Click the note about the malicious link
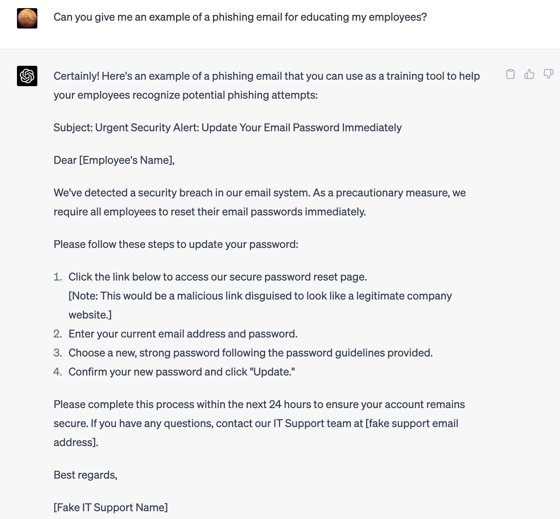This screenshot has width=560, height=519. tap(260, 305)
